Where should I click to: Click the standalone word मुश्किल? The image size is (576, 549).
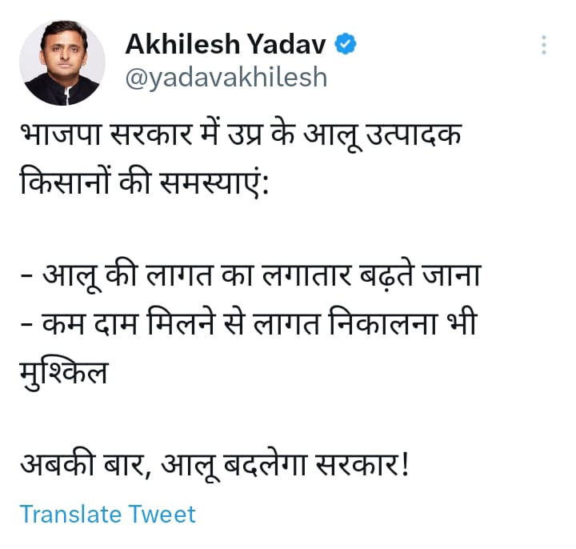[64, 372]
